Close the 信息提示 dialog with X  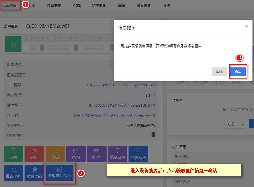point(246,27)
